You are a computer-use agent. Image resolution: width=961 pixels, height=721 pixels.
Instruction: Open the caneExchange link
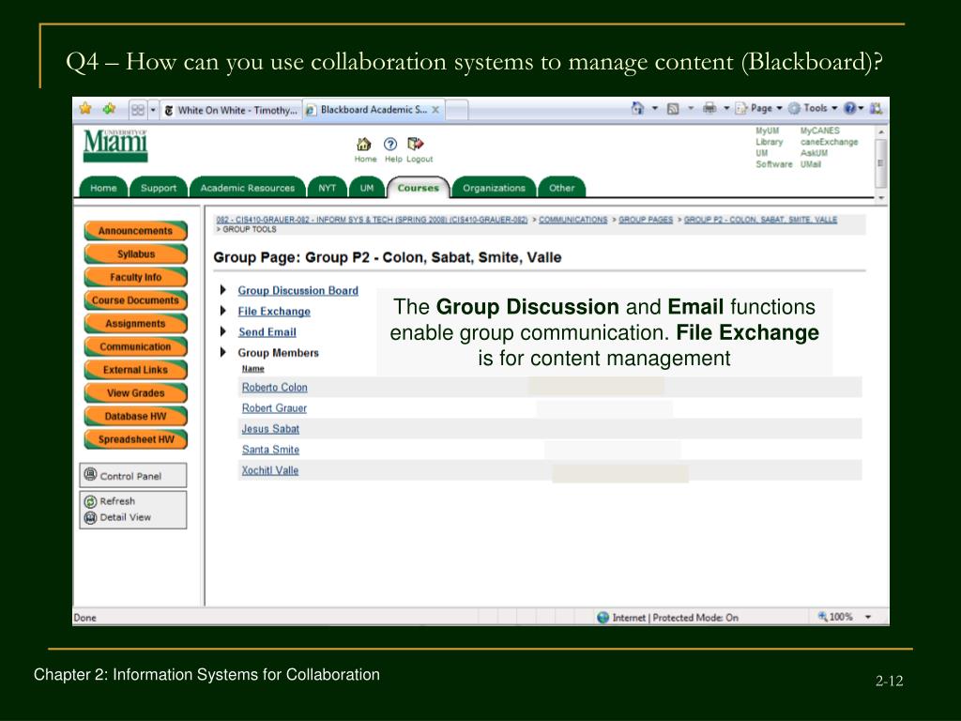[829, 142]
